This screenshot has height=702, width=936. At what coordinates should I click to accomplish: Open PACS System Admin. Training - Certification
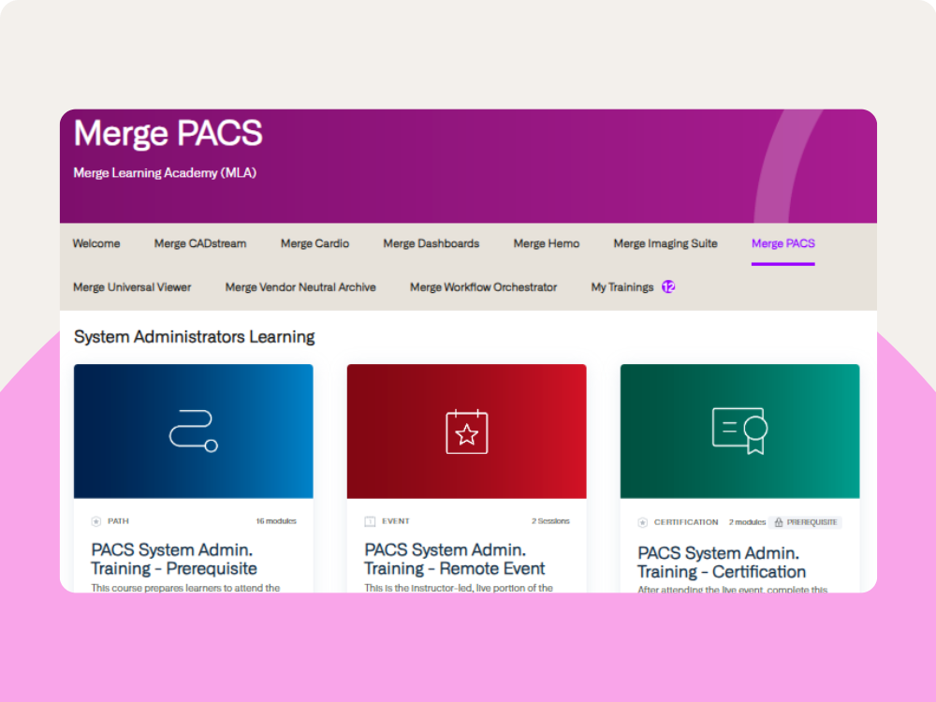tap(721, 563)
